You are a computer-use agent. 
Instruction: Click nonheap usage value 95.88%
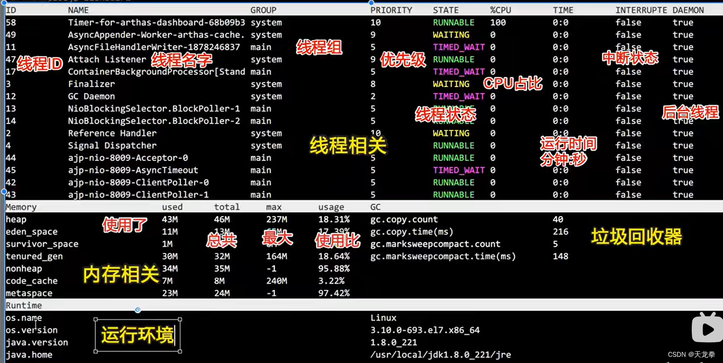point(334,268)
